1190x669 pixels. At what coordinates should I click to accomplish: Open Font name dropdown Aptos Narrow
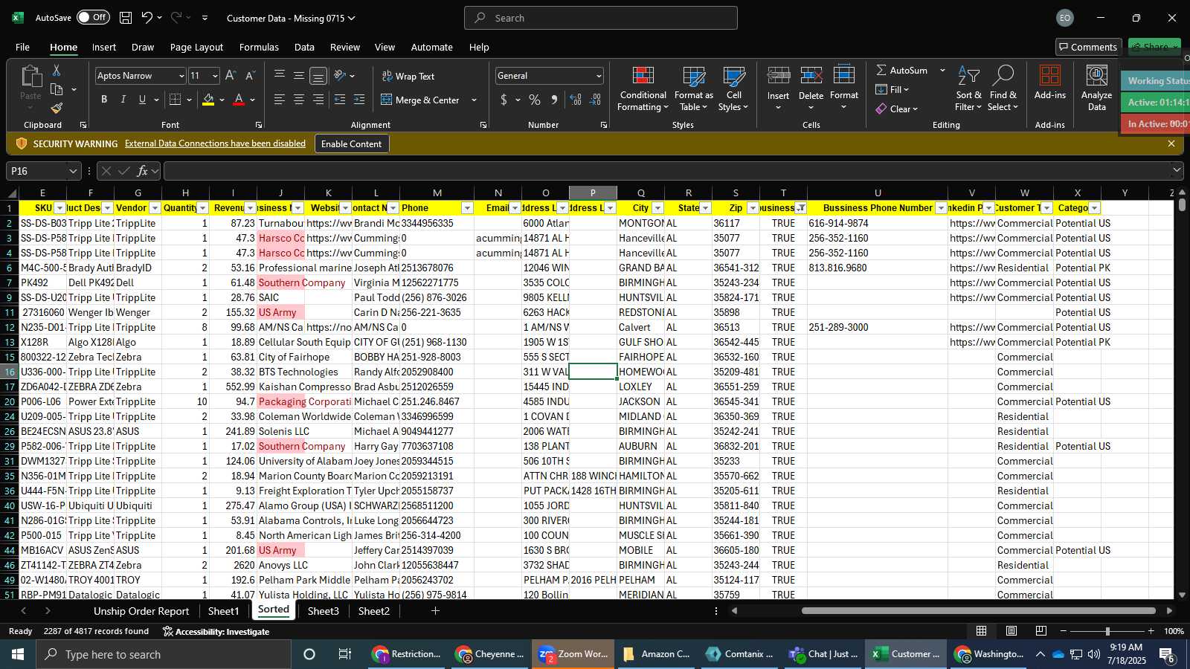pyautogui.click(x=181, y=76)
